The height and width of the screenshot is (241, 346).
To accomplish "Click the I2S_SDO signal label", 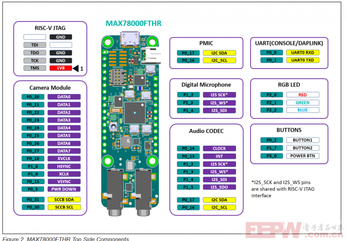I will point(219,187).
